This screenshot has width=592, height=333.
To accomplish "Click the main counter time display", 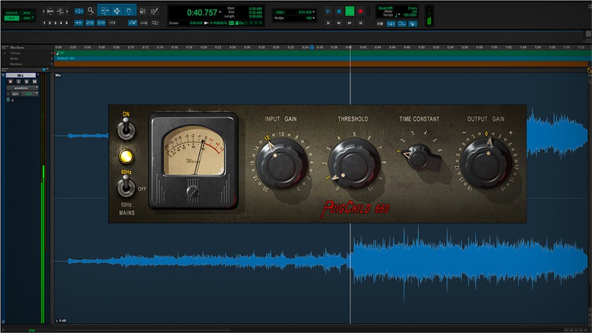I will pyautogui.click(x=202, y=12).
